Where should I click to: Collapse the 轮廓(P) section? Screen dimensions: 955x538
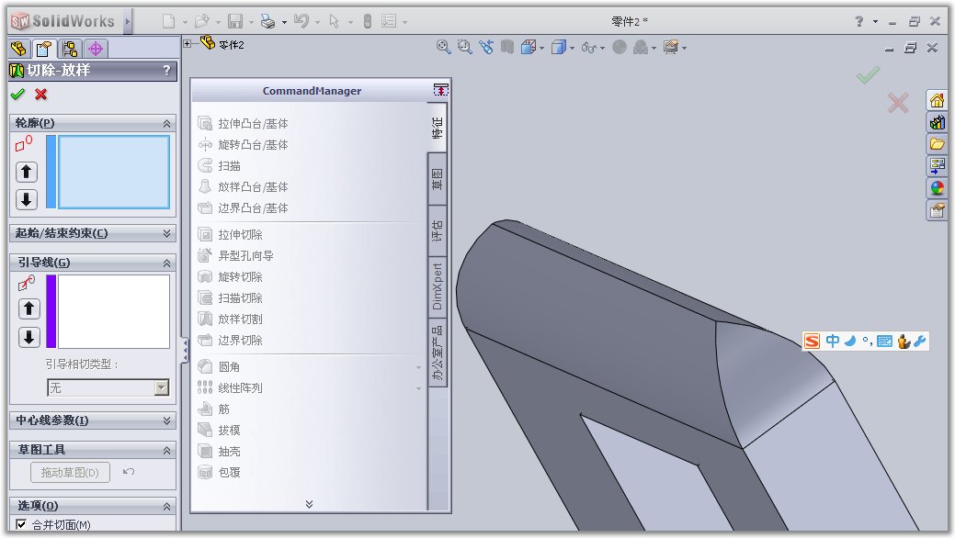tap(167, 124)
